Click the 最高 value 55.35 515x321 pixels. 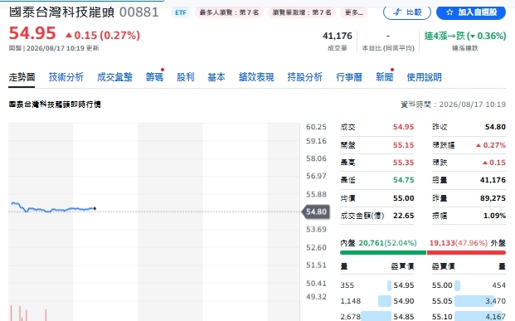403,163
